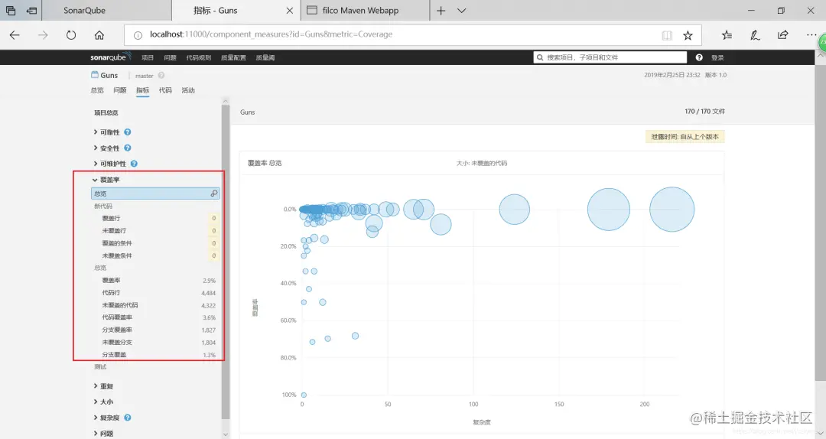Image resolution: width=826 pixels, height=439 pixels.
Task: Click page icon on filco Maven Webapp tab
Action: pos(312,10)
